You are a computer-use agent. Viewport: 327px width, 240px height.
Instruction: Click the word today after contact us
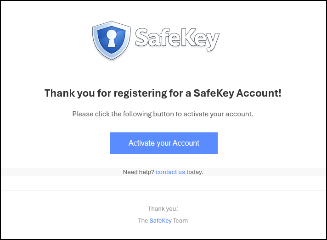195,172
